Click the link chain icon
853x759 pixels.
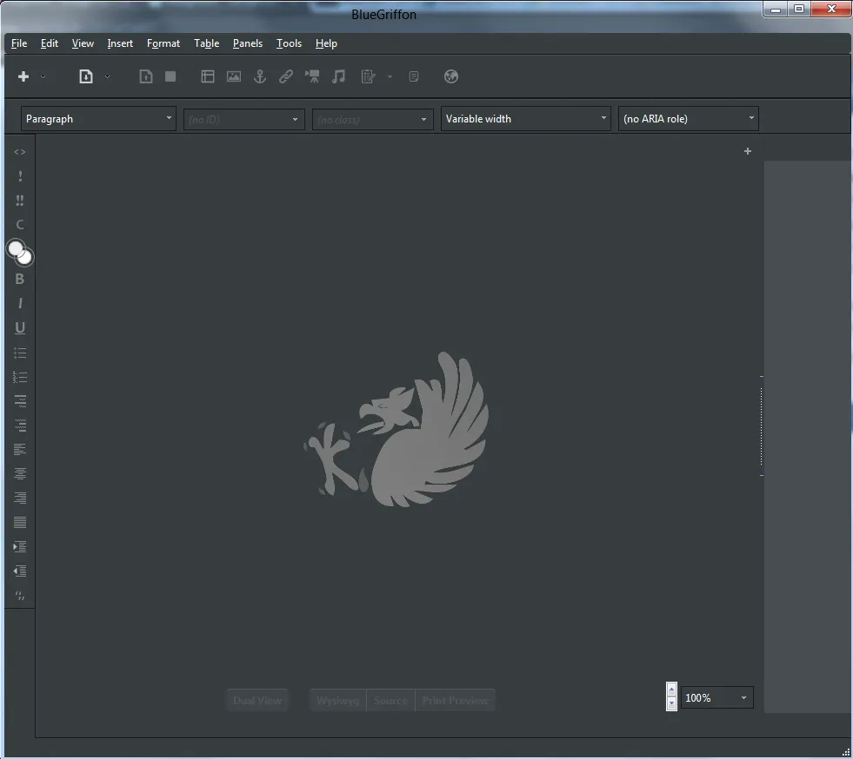point(286,76)
